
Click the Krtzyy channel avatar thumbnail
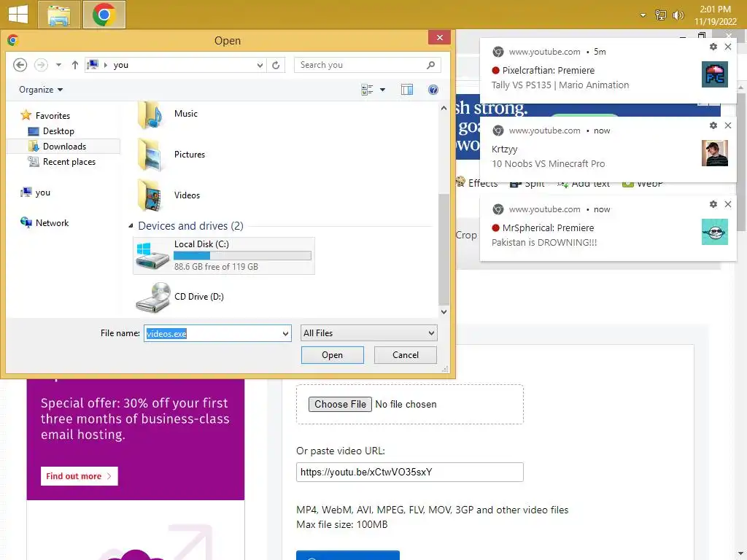(715, 153)
